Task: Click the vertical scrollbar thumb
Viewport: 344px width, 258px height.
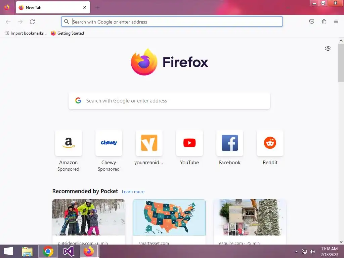Action: click(x=341, y=63)
